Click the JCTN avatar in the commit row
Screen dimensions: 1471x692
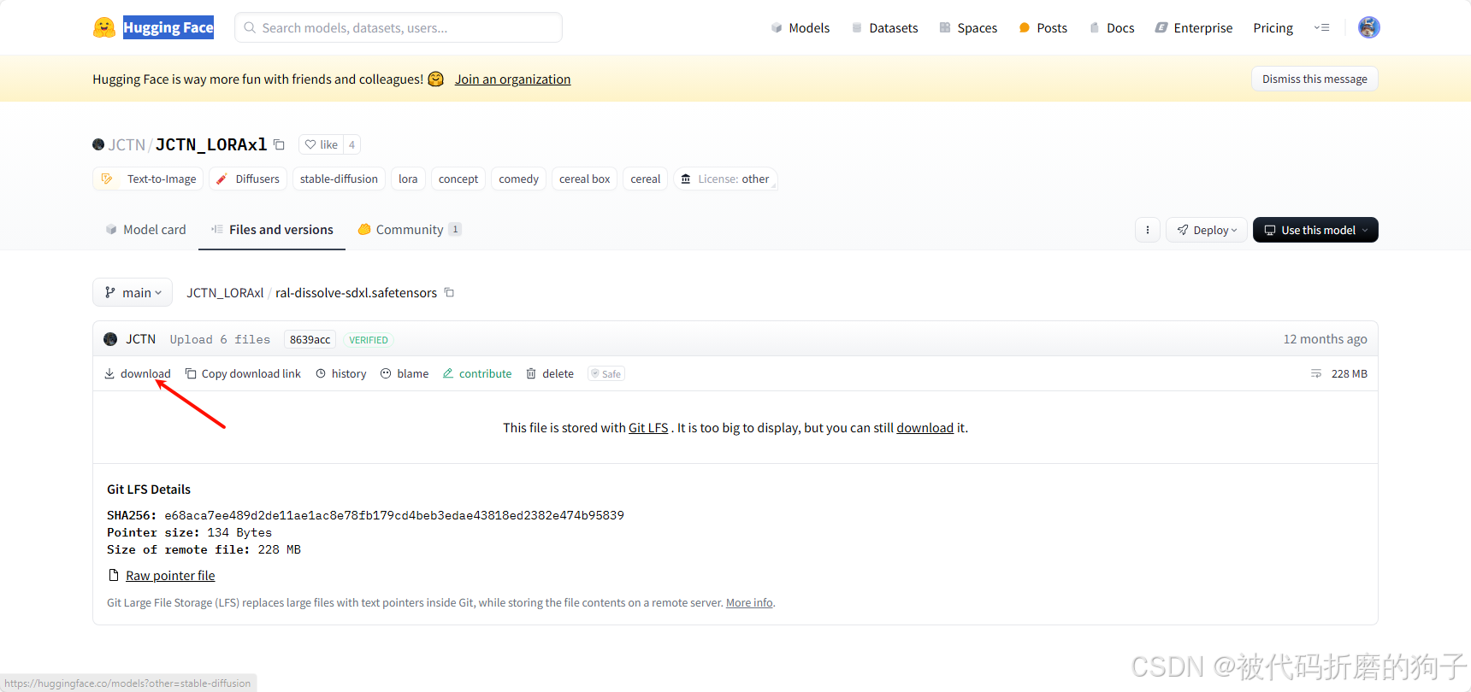pos(110,339)
